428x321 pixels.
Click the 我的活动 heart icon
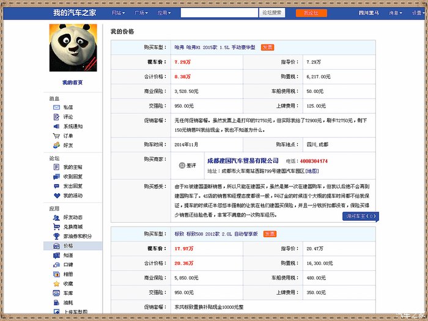click(56, 196)
